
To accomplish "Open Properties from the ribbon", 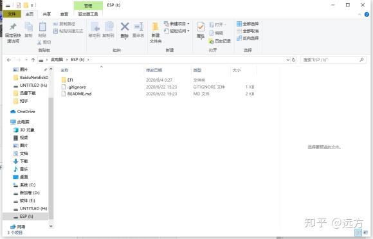I will click(201, 30).
